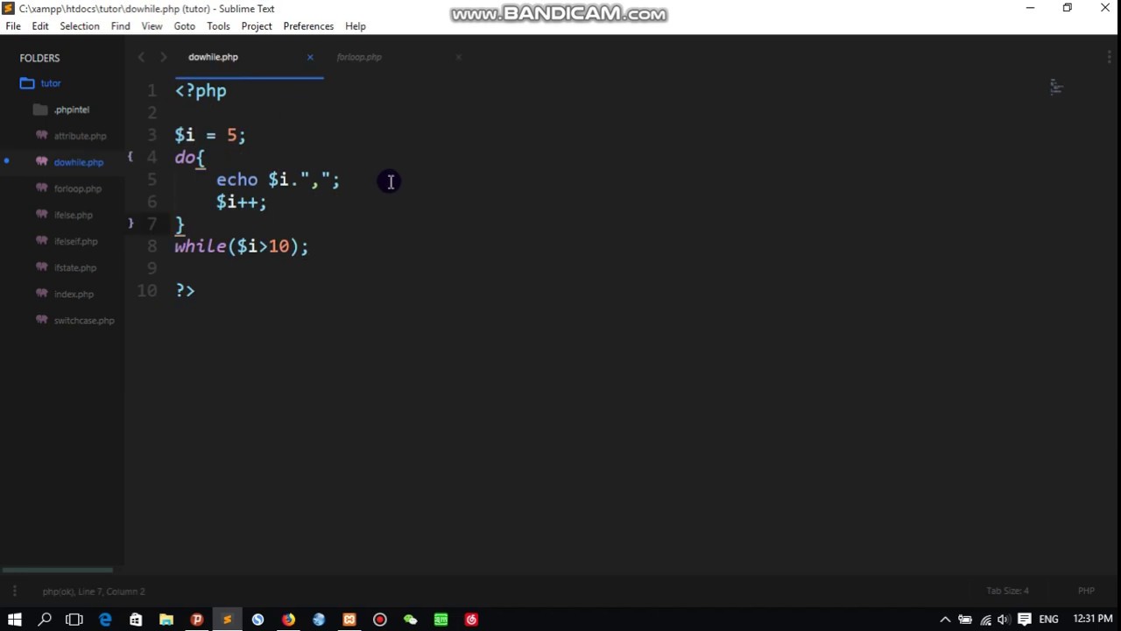Open Wi-Fi network tray icon
1121x631 pixels.
(x=985, y=620)
